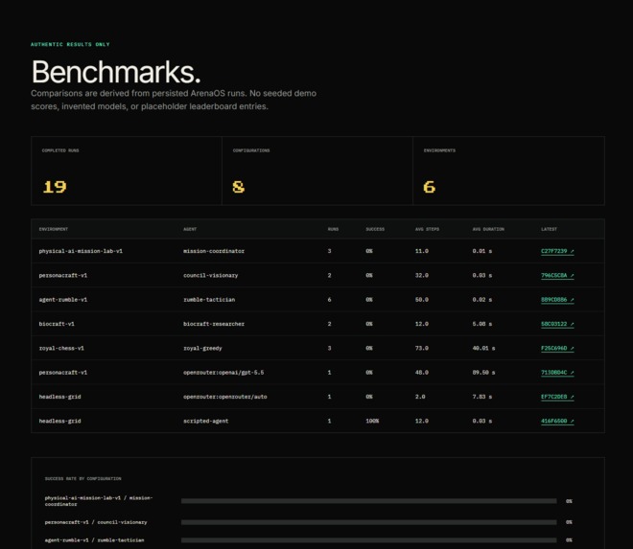Select the mission-coordinator agent cell

pyautogui.click(x=214, y=251)
